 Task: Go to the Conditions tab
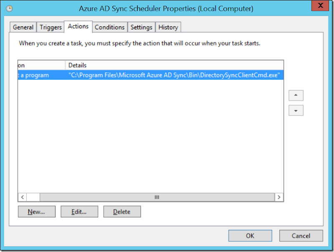[109, 27]
